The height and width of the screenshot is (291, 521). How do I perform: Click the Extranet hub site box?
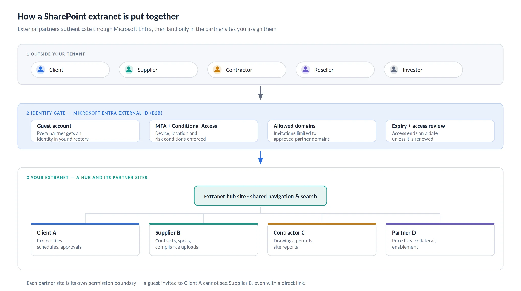(x=260, y=196)
